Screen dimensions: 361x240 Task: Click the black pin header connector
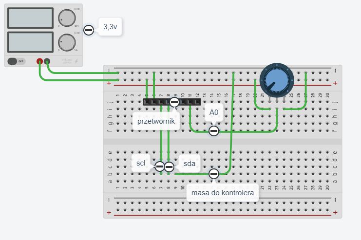[172, 102]
